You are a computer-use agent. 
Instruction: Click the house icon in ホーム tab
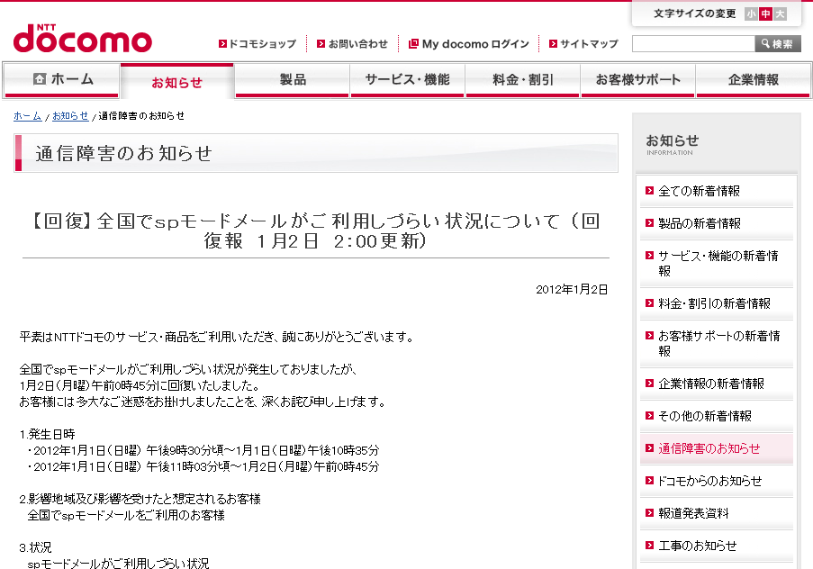point(40,79)
